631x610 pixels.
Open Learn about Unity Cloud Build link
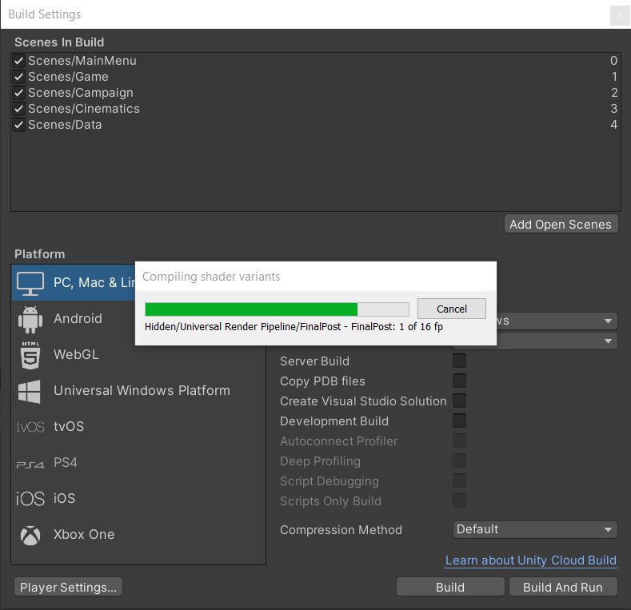[x=531, y=560]
